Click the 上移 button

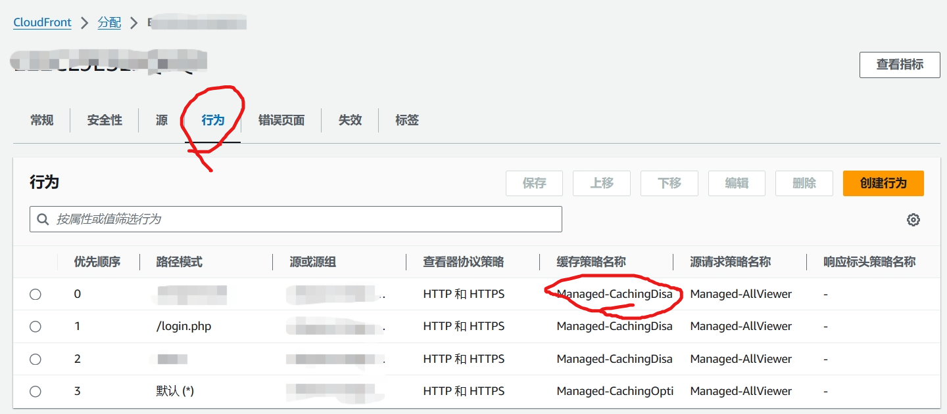(601, 183)
